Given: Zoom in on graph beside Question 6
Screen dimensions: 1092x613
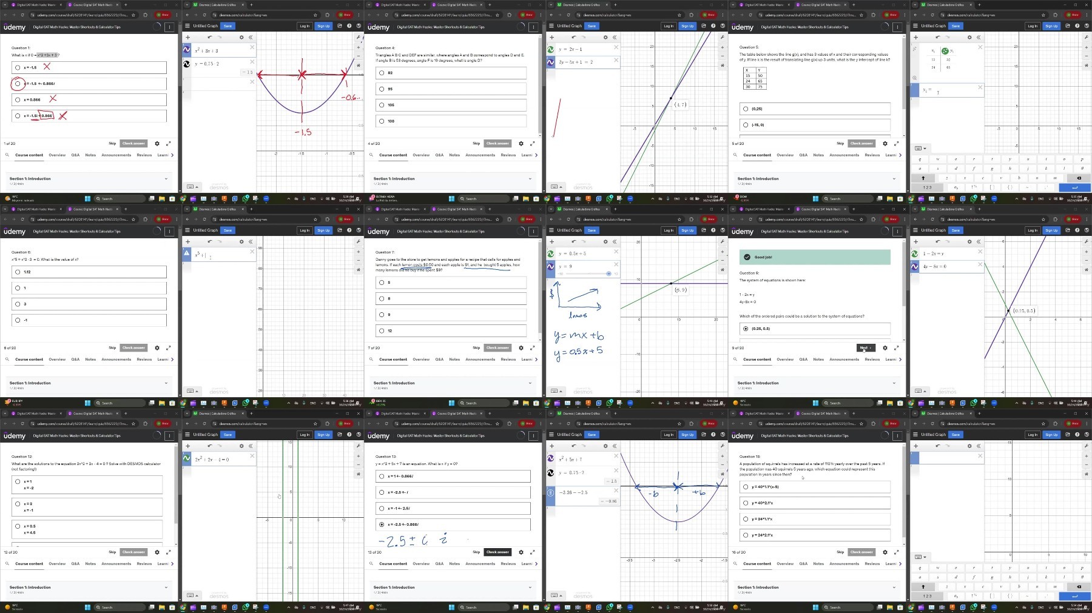Looking at the screenshot, I should tap(359, 252).
